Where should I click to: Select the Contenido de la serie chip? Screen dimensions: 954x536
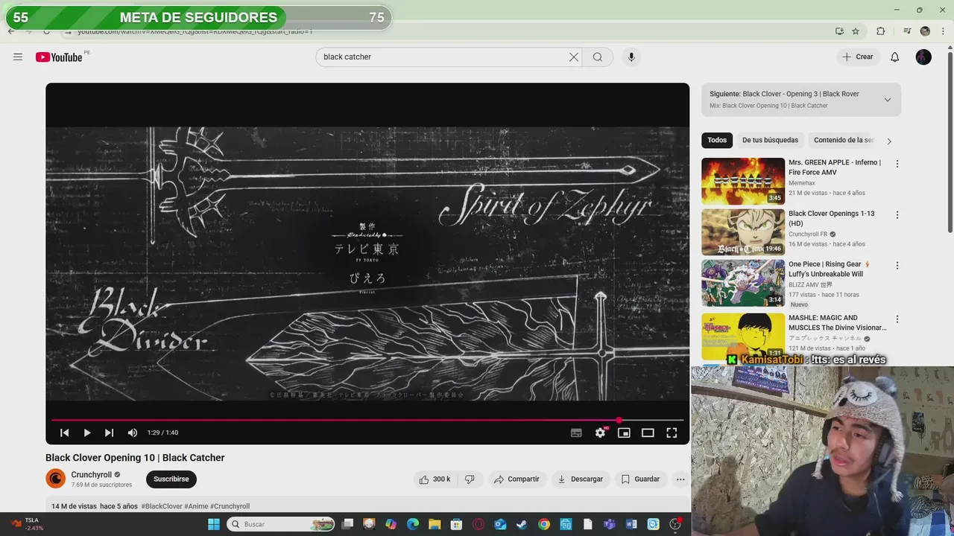[844, 140]
